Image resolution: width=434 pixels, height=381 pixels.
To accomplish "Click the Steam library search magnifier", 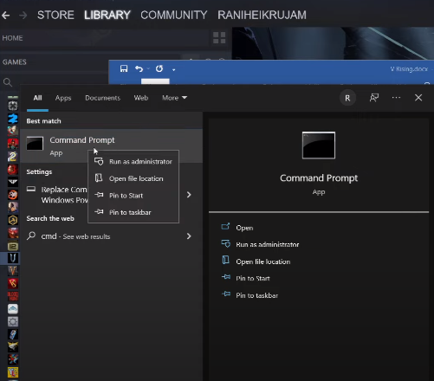I will coord(8,82).
